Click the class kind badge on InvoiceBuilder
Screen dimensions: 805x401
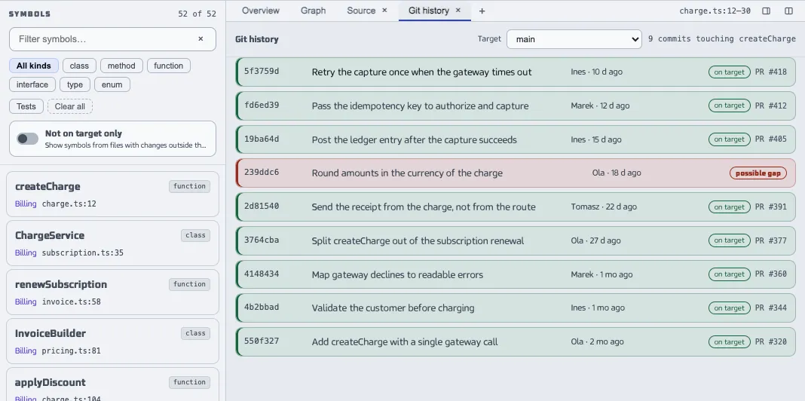tap(196, 333)
